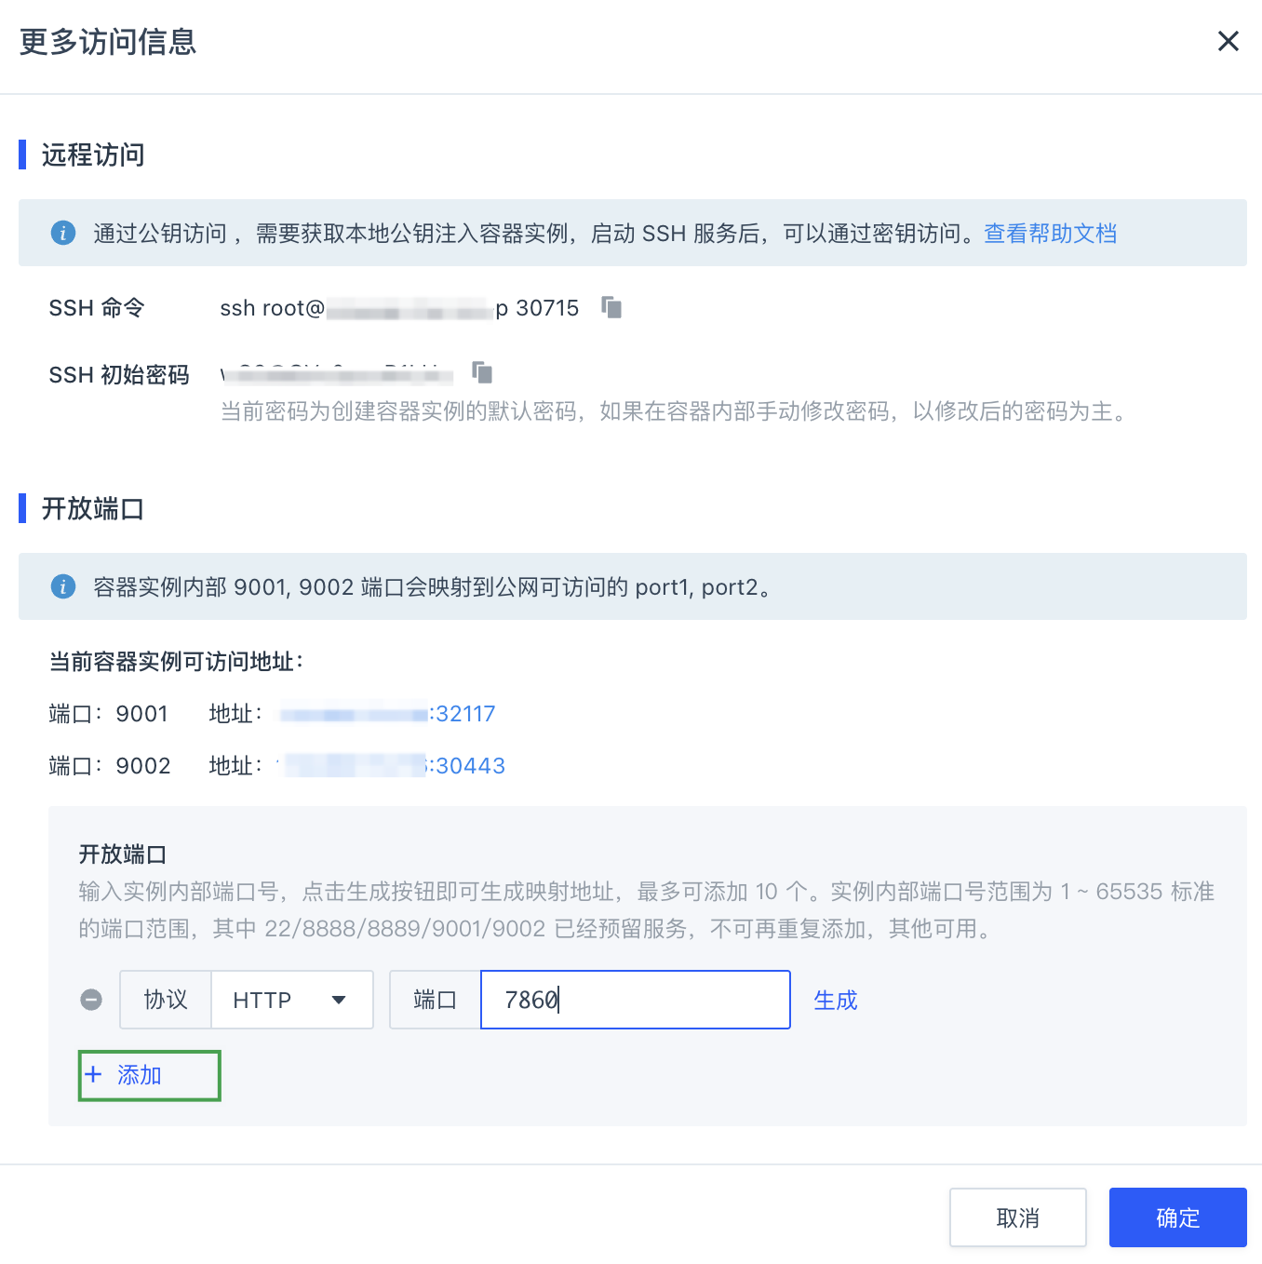Copy the SSH initial password
Screen dimensions: 1262x1264
pyautogui.click(x=482, y=372)
